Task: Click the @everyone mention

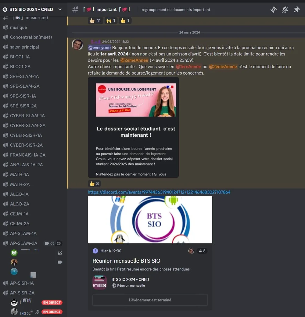Action: click(99, 48)
